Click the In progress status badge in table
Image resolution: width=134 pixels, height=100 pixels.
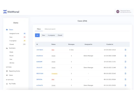pos(54,74)
